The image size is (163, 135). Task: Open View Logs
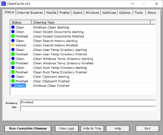click(67, 129)
